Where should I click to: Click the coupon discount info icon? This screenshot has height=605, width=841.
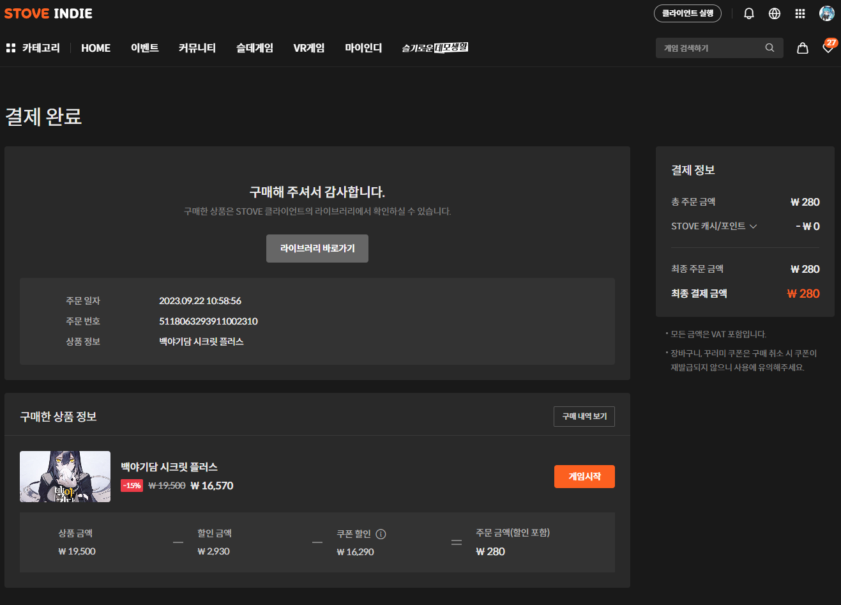coord(381,534)
